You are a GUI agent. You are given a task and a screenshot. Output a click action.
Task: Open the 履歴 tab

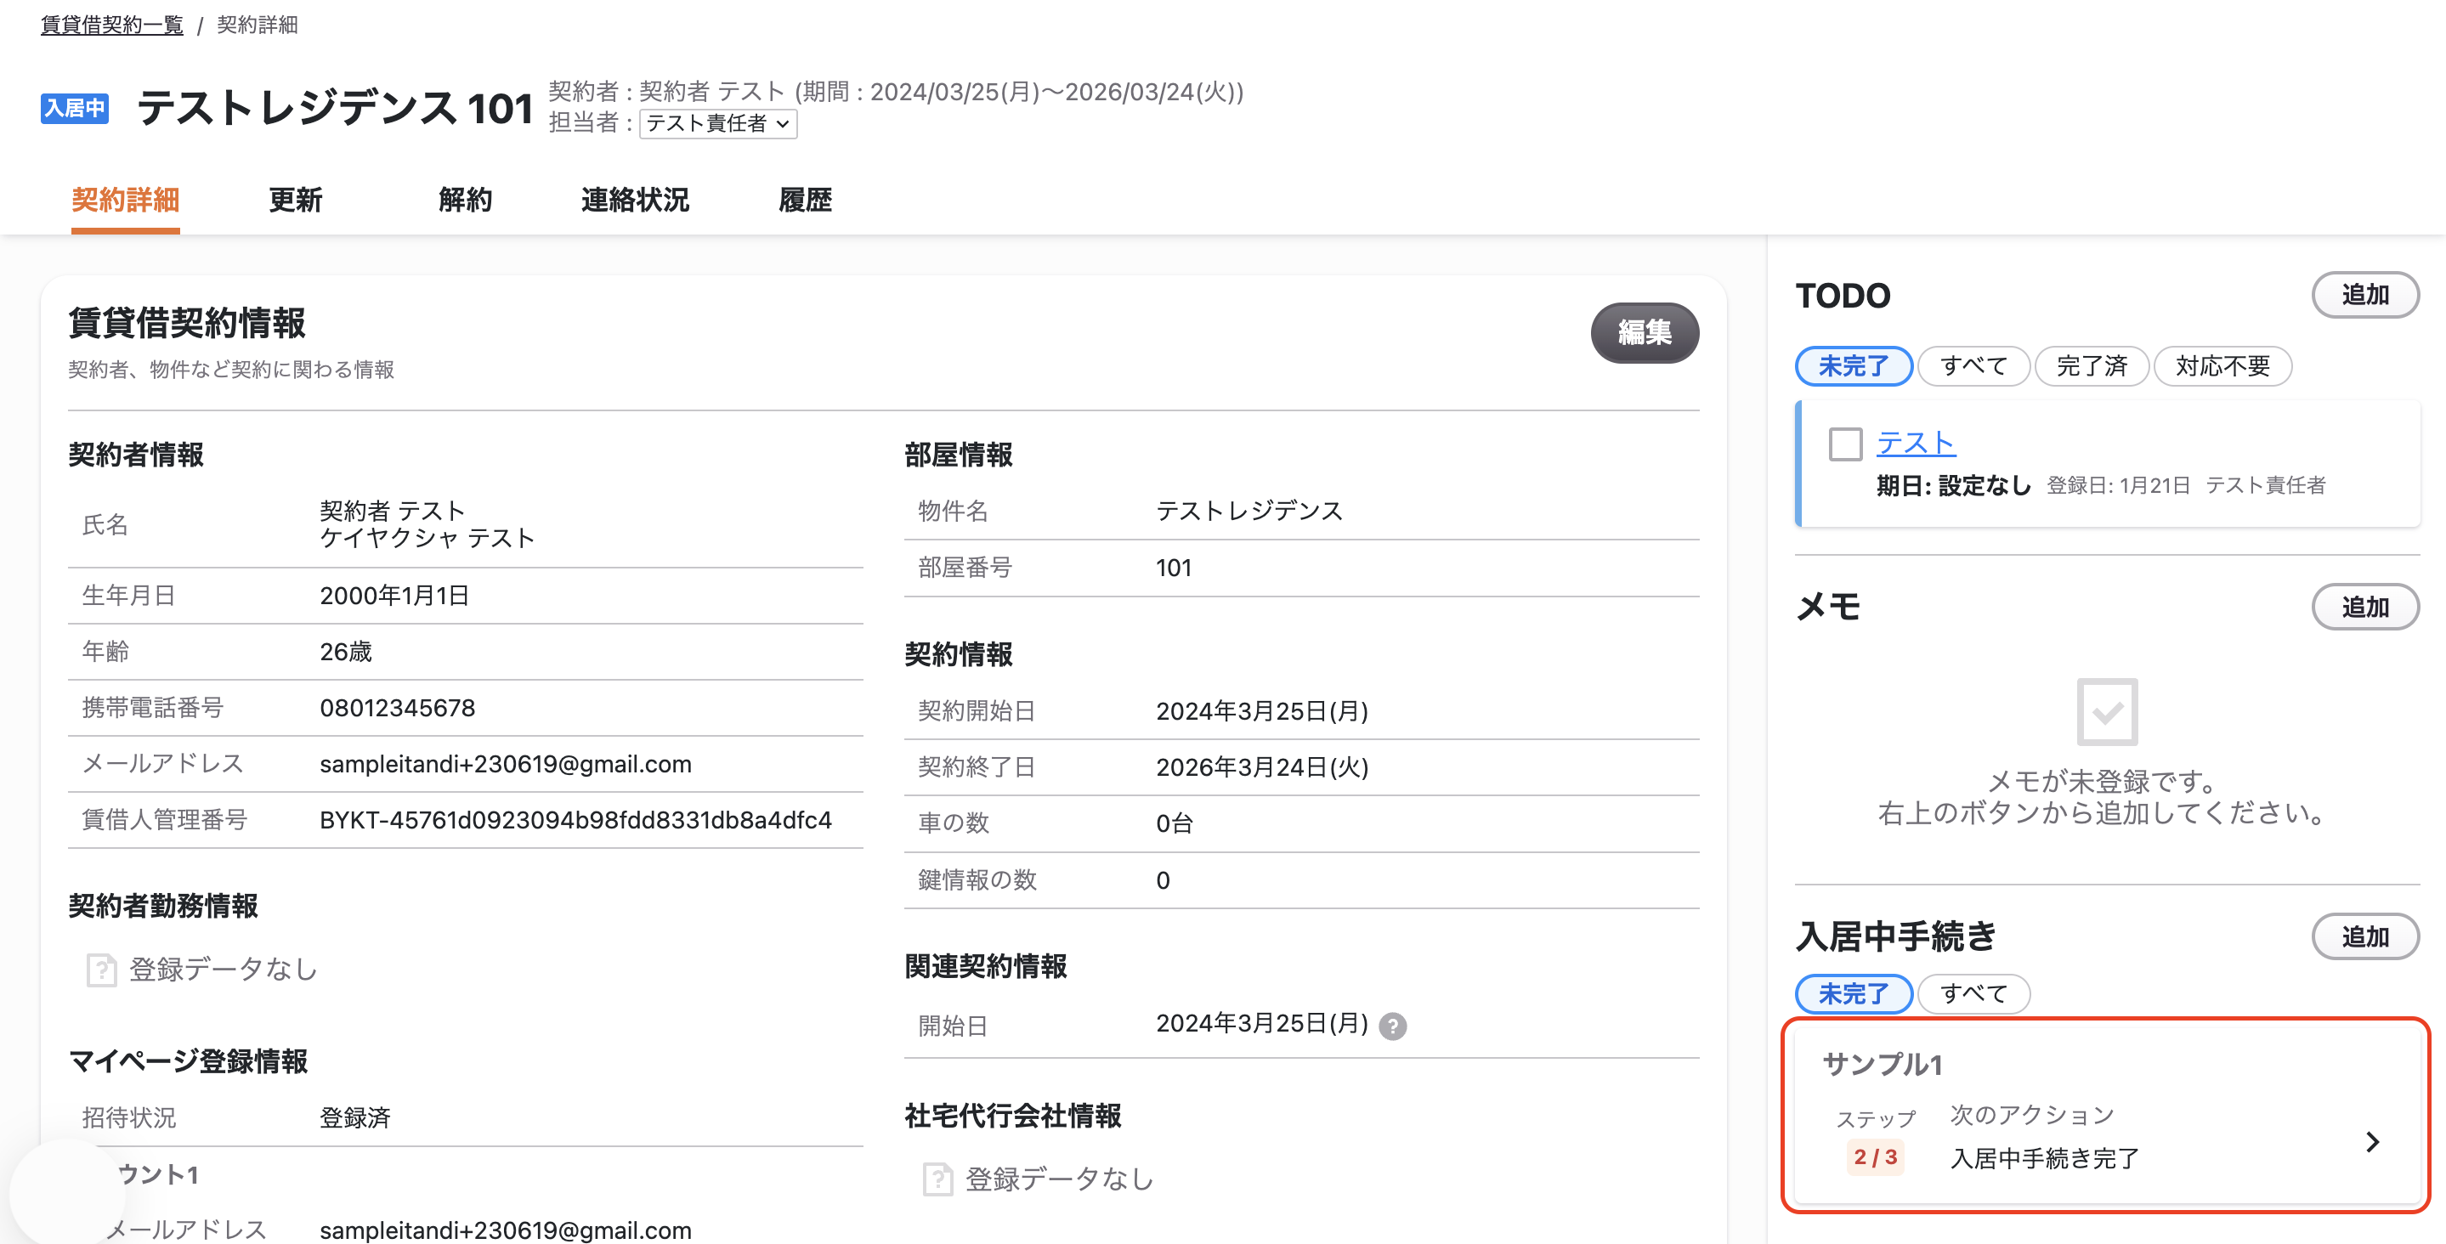[805, 200]
